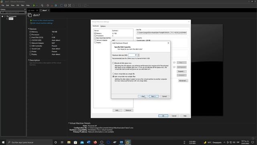Collapse the Devices section
The height and width of the screenshot is (145, 257).
[29, 29]
